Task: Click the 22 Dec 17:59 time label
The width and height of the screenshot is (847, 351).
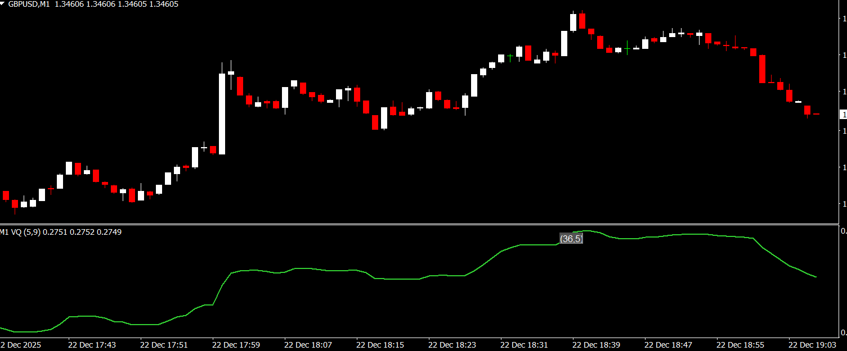Action: [x=236, y=344]
